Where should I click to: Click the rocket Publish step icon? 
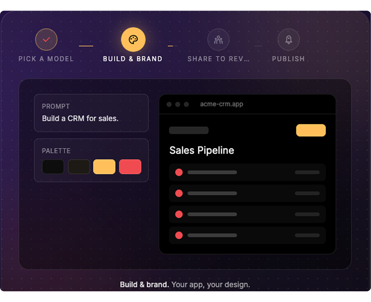pyautogui.click(x=289, y=39)
